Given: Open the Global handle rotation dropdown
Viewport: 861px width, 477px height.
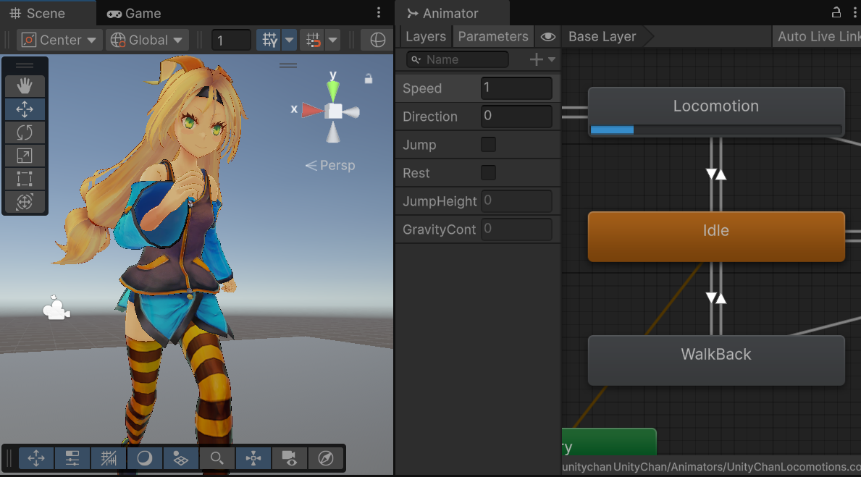Looking at the screenshot, I should [148, 40].
